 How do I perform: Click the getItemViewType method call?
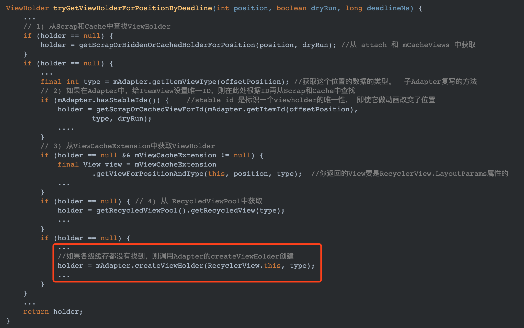184,82
